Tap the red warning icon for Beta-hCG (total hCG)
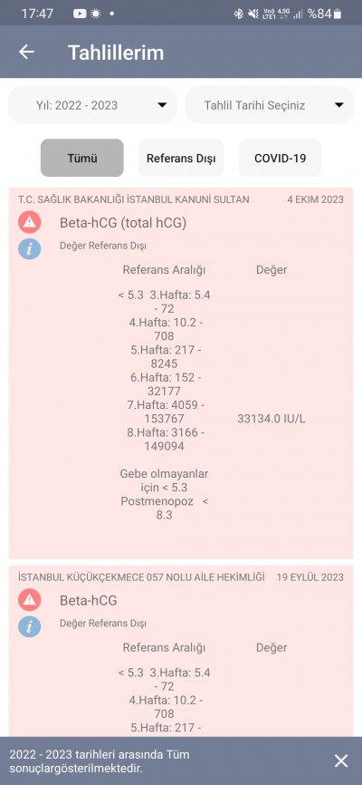The width and height of the screenshot is (362, 785). pyautogui.click(x=30, y=223)
